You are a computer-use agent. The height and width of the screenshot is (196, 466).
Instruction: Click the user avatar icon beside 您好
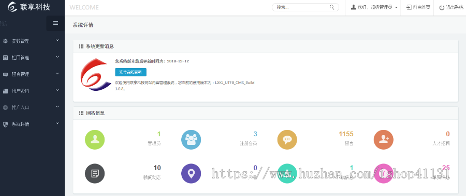pyautogui.click(x=353, y=7)
